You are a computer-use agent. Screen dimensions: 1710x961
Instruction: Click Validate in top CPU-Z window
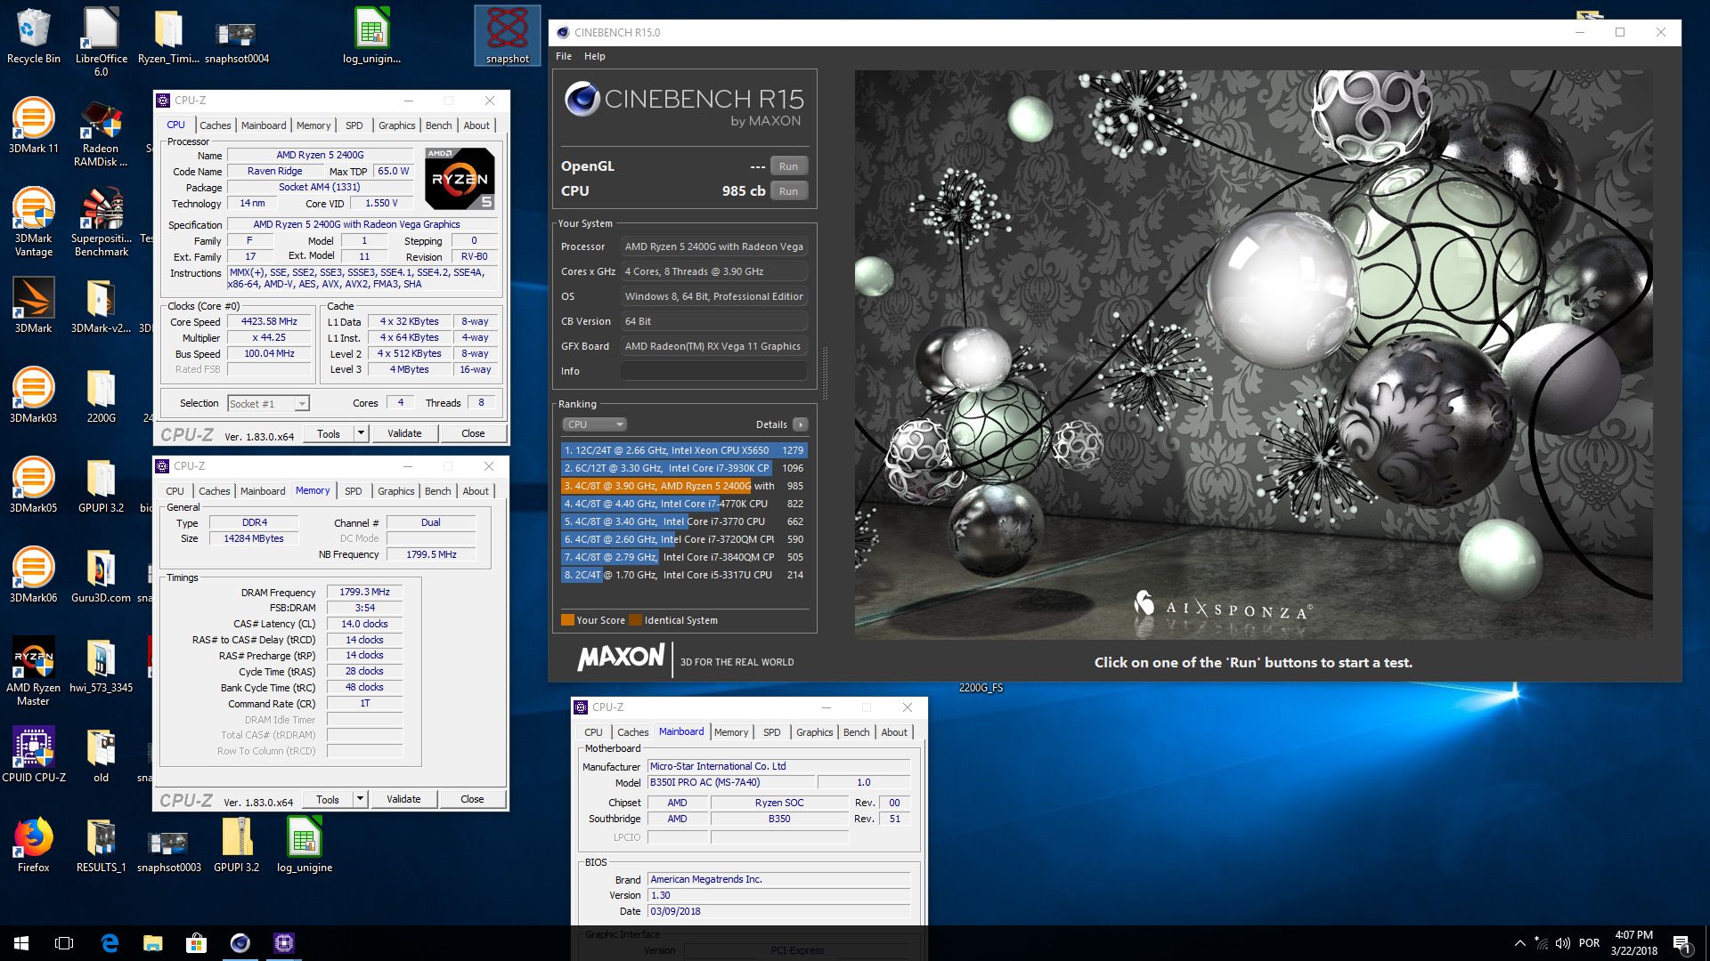point(404,433)
